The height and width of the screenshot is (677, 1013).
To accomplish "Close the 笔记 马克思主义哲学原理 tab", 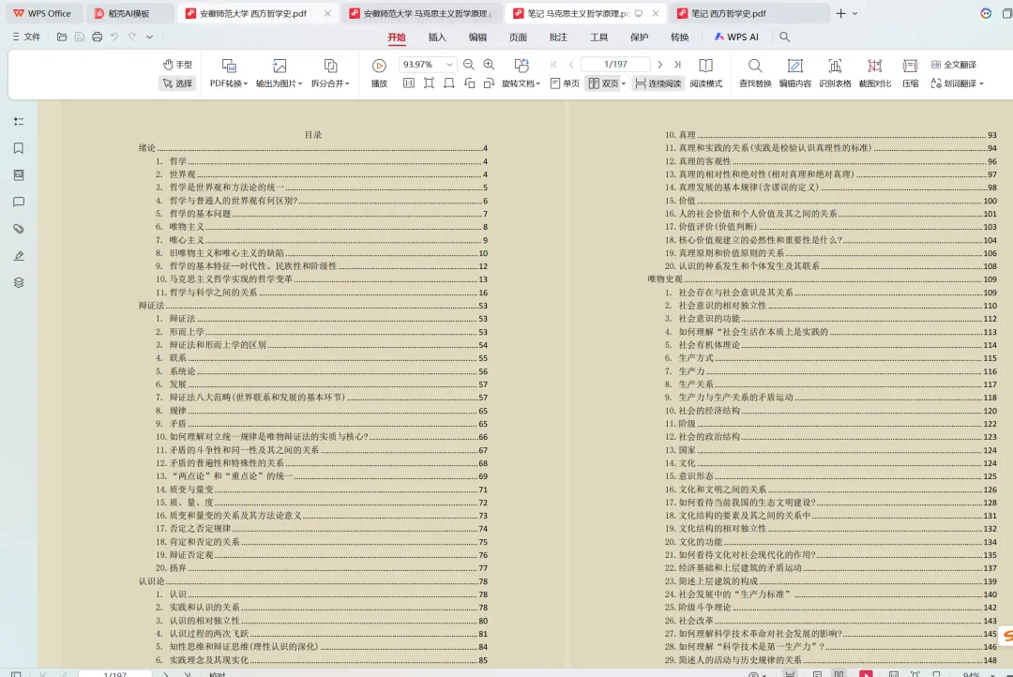I will pyautogui.click(x=656, y=13).
